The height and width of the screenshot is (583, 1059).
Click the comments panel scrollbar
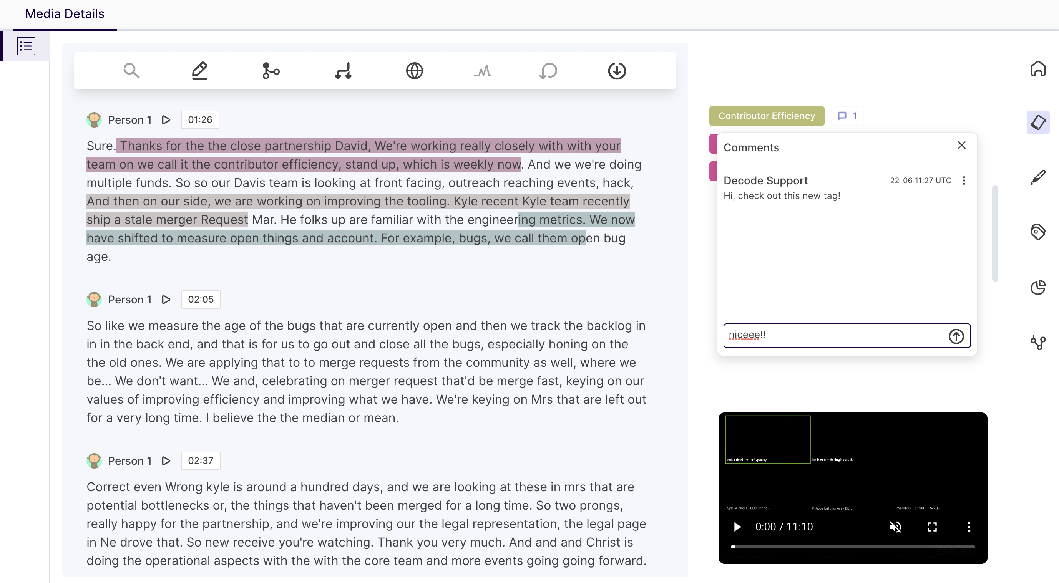(995, 234)
